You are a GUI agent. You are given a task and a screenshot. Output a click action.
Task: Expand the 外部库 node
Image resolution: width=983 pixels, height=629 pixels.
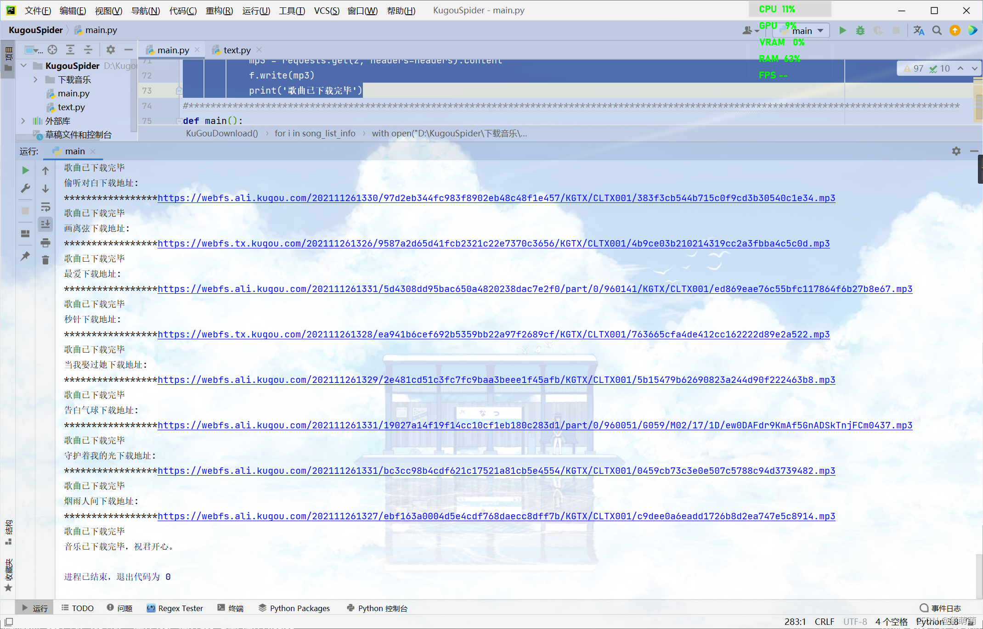[23, 121]
